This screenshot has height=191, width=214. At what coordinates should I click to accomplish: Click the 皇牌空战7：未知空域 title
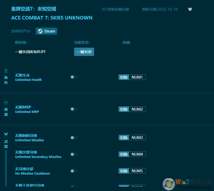[x=34, y=9]
